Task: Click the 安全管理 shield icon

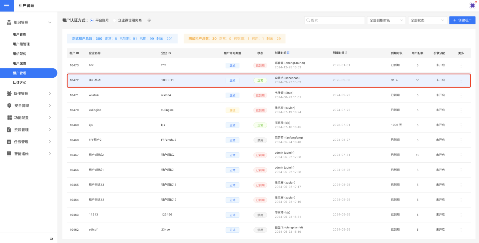Action: (9, 106)
